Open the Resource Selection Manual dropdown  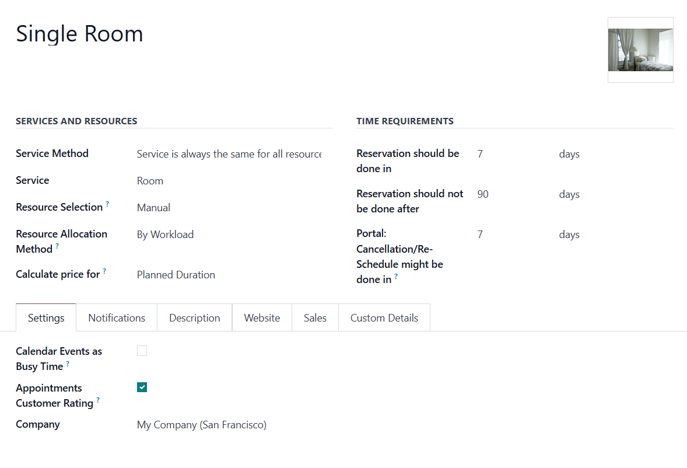[229, 208]
